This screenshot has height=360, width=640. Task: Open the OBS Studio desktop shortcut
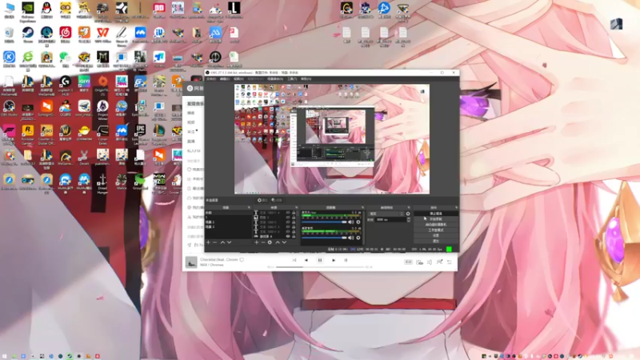point(9,107)
